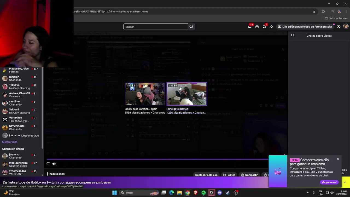Open Discord from taskbar
Image resolution: width=350 pixels, height=197 pixels.
220,193
